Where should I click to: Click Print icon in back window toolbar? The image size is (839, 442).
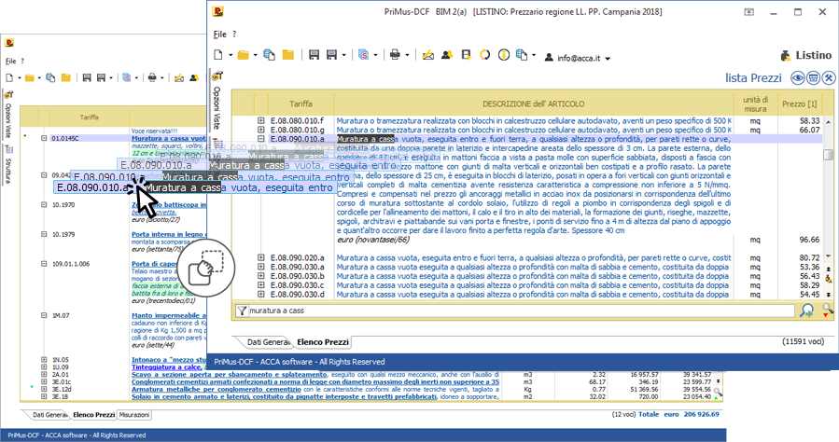152,78
